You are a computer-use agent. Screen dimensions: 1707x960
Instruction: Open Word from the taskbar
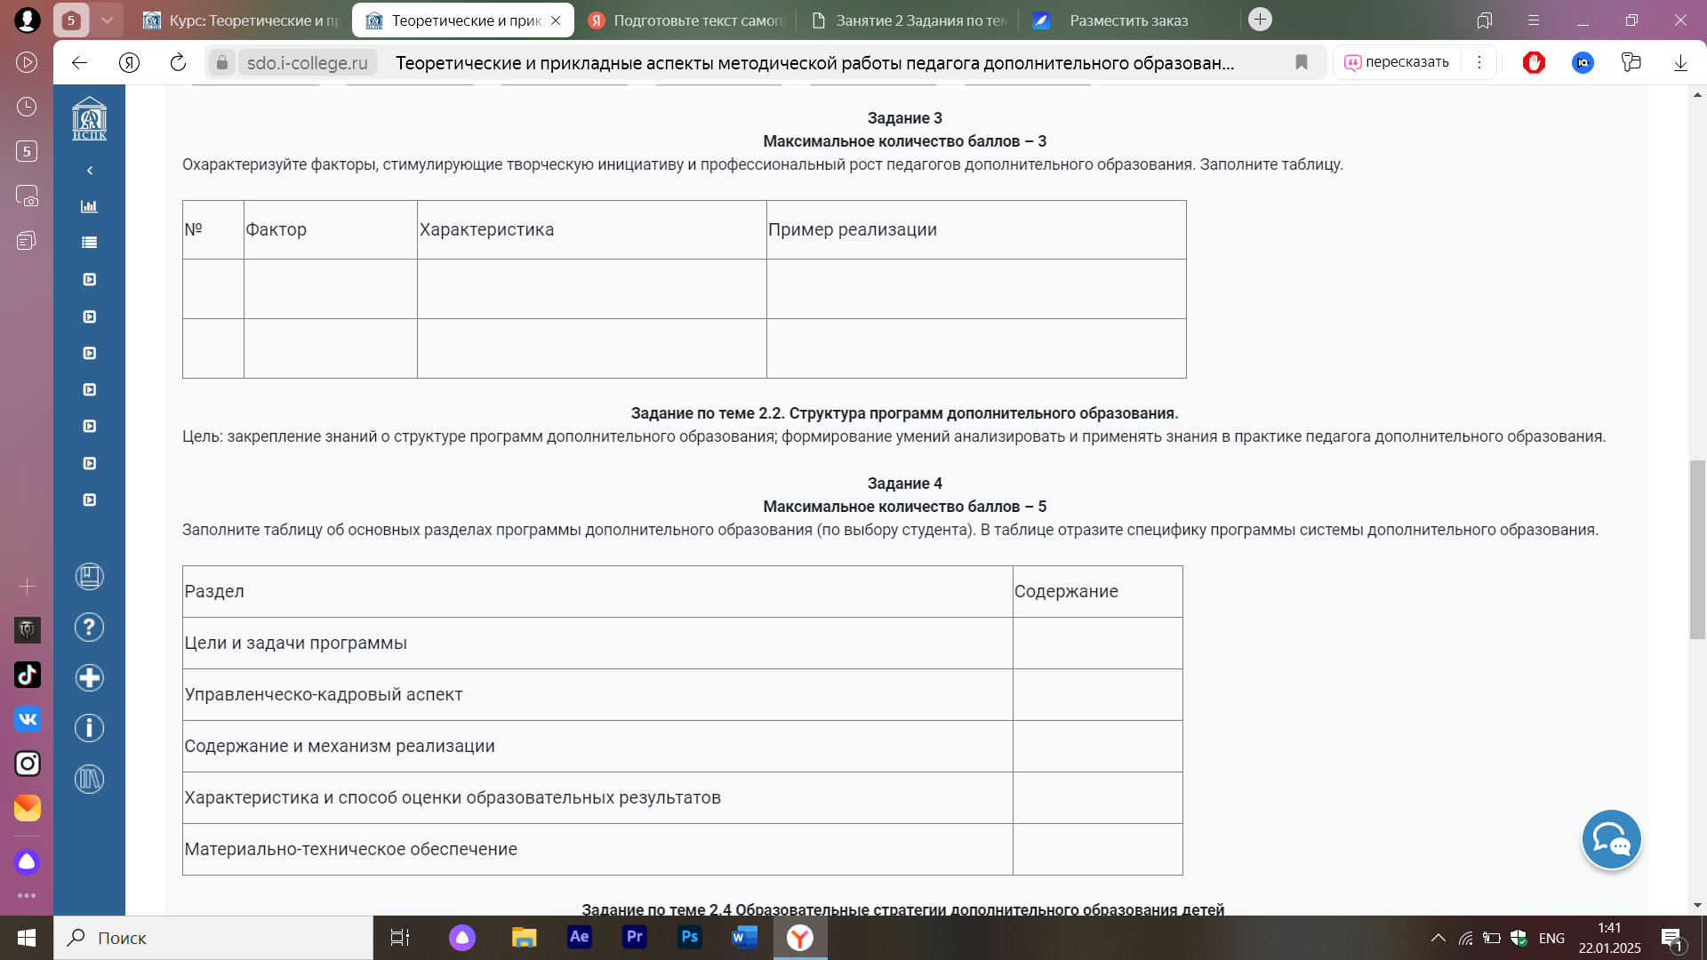click(744, 937)
